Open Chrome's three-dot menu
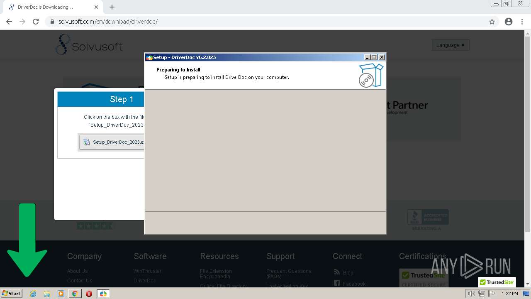 pos(522,22)
